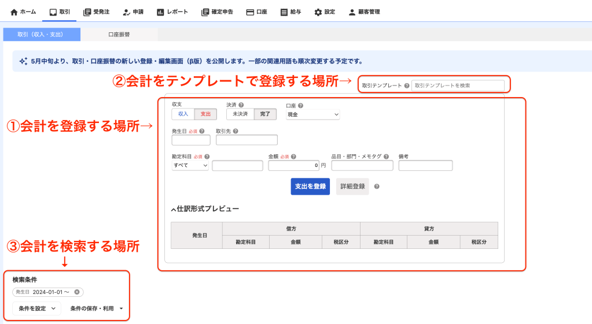Click the 受発注 document icon
The width and height of the screenshot is (592, 324).
pyautogui.click(x=87, y=12)
